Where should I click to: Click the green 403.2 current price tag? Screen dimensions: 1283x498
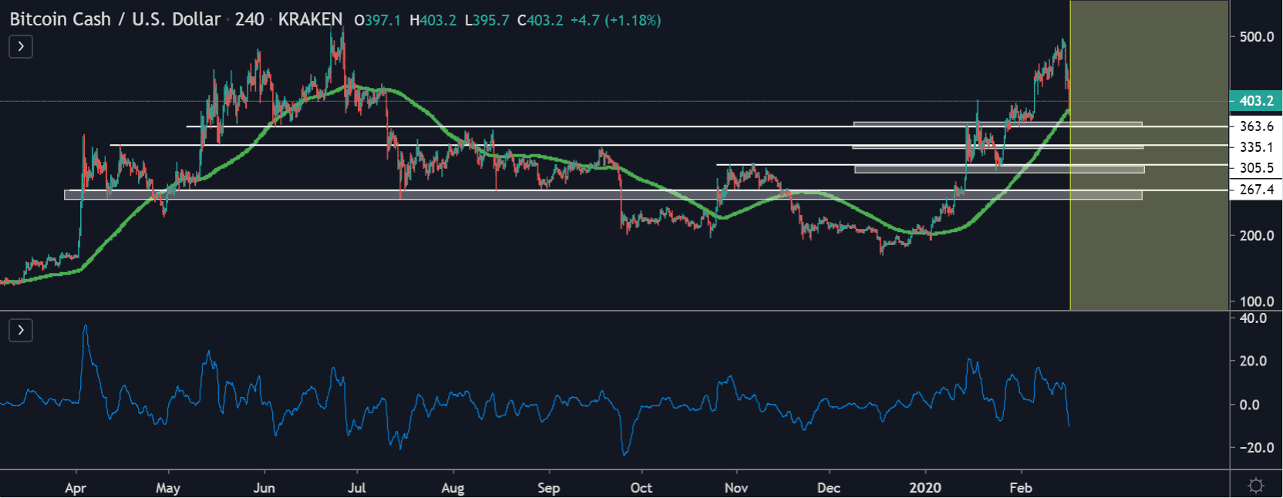coord(1256,101)
